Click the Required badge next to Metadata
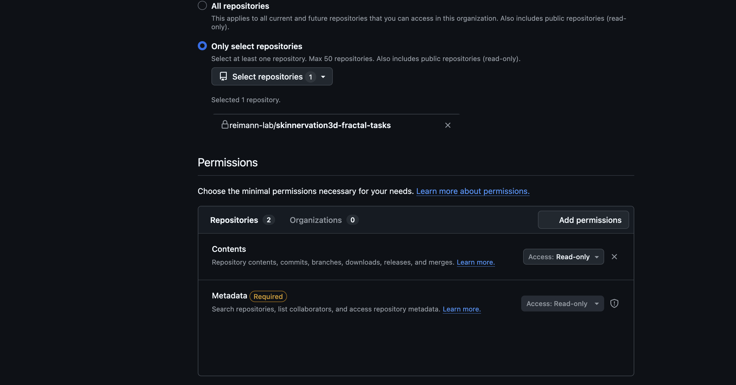Image resolution: width=736 pixels, height=385 pixels. [x=268, y=296]
